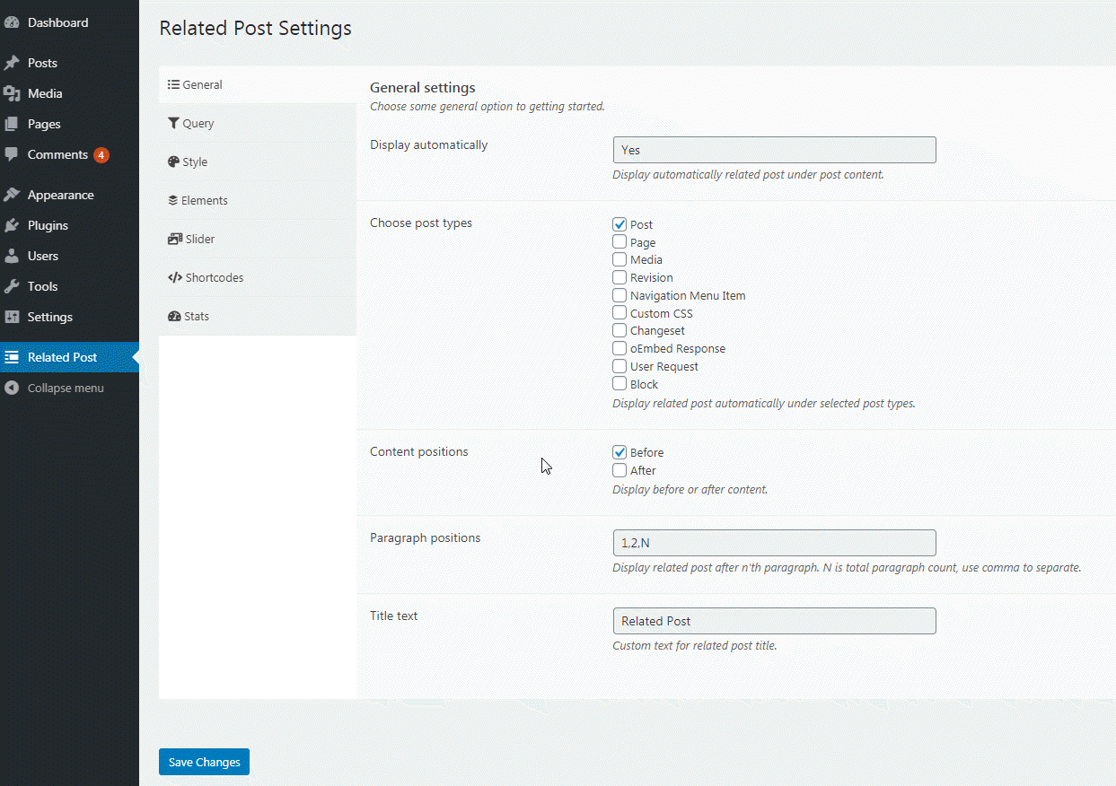Click the Comments speech bubble icon
The width and height of the screenshot is (1116, 786).
[12, 154]
